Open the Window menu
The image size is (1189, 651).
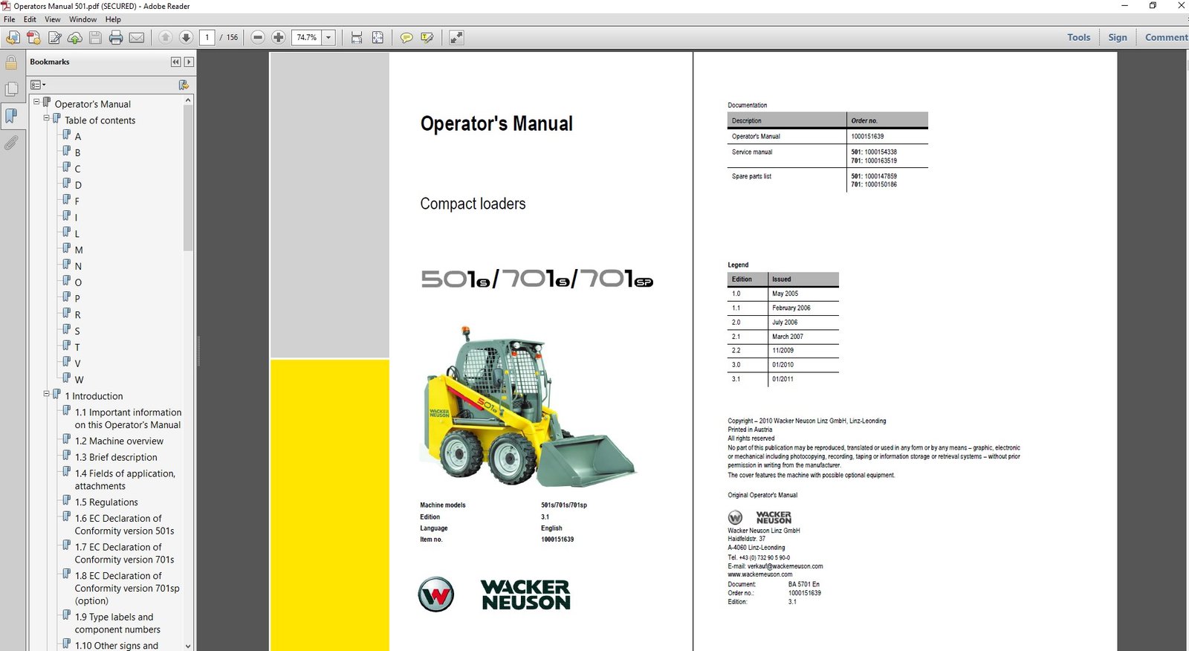pos(82,19)
